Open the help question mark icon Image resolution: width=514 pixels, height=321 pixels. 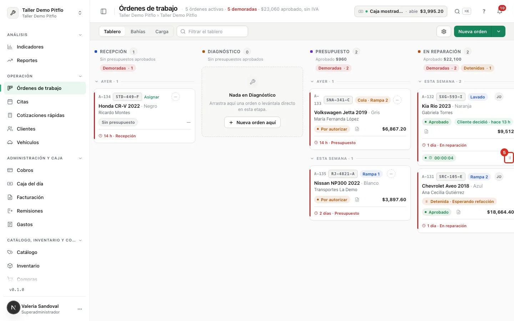pyautogui.click(x=484, y=11)
